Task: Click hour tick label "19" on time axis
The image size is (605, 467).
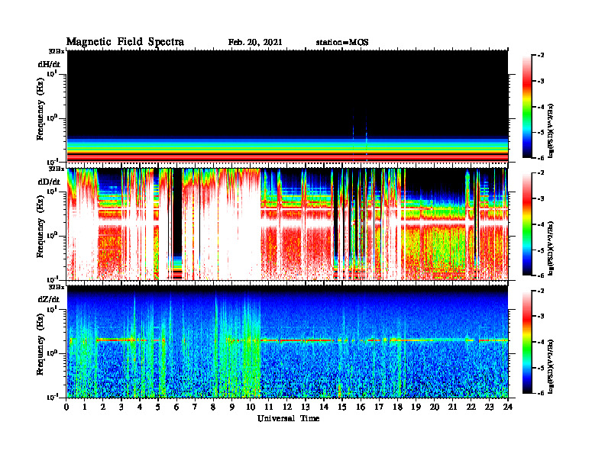Action: [416, 407]
